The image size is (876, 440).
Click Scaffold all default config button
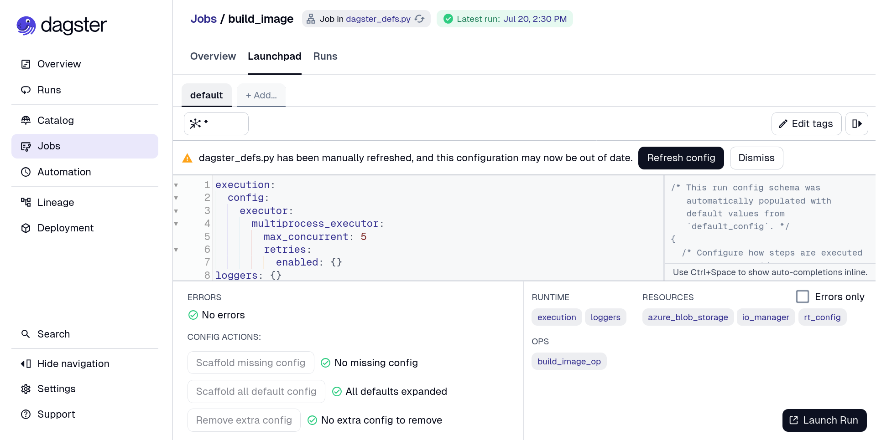click(x=256, y=391)
